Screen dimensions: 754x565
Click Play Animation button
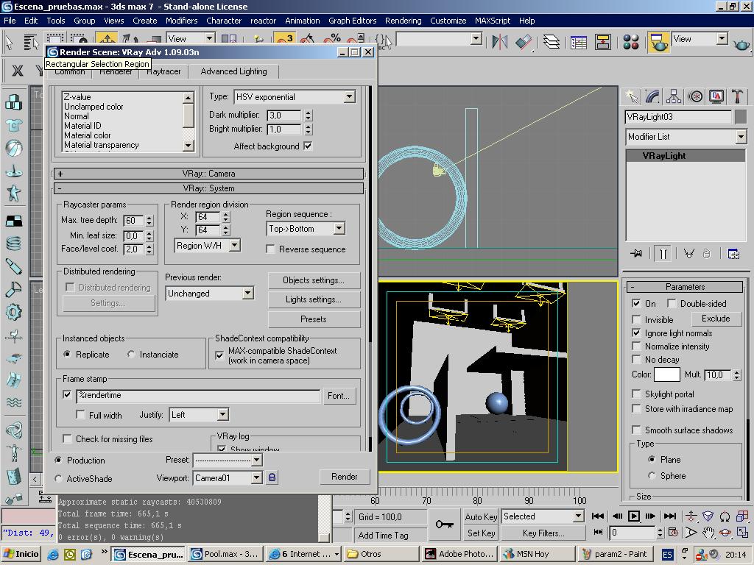tap(634, 516)
